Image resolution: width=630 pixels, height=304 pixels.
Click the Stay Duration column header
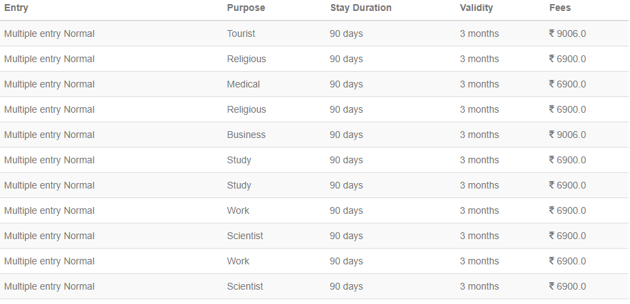point(361,8)
